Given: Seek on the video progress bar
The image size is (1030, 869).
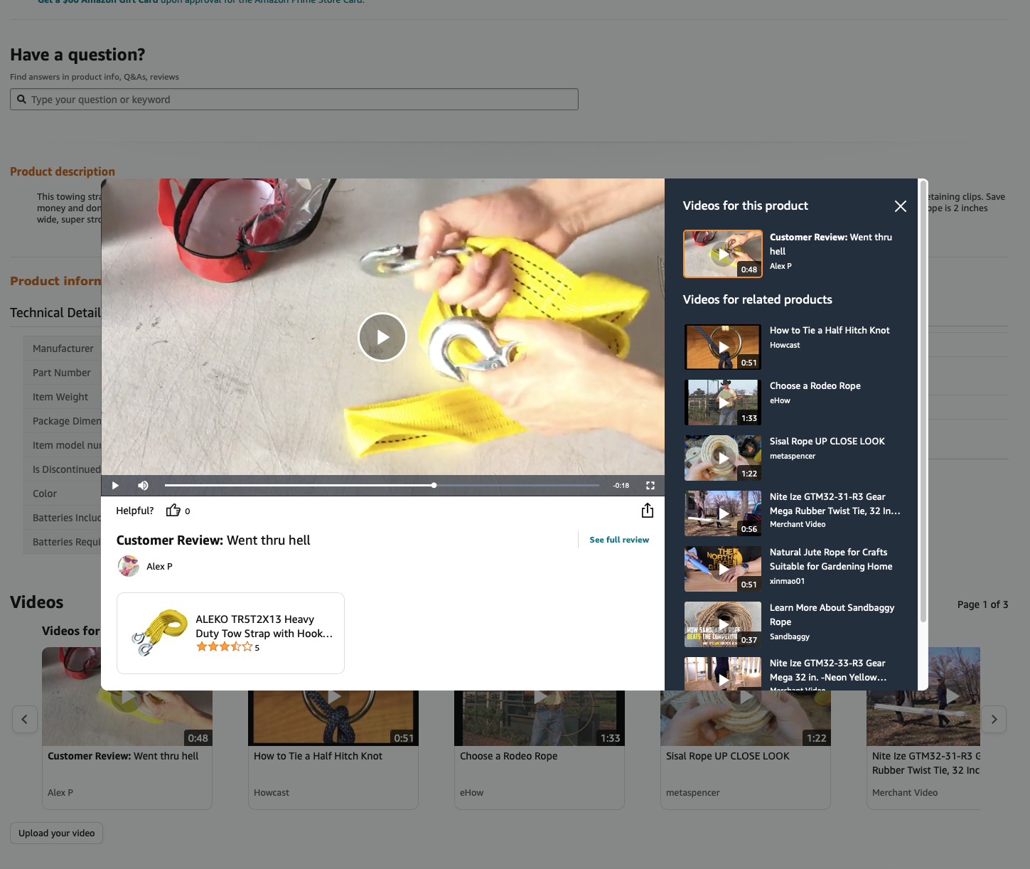Looking at the screenshot, I should point(382,486).
